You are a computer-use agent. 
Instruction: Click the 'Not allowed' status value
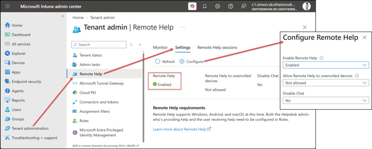coord(215,90)
